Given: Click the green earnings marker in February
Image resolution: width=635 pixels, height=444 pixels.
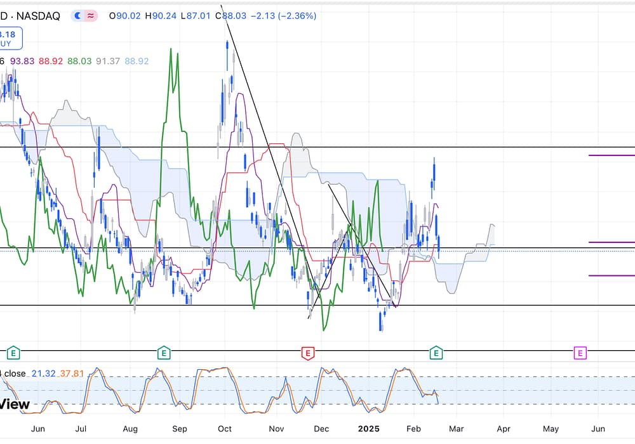Looking at the screenshot, I should (x=436, y=352).
